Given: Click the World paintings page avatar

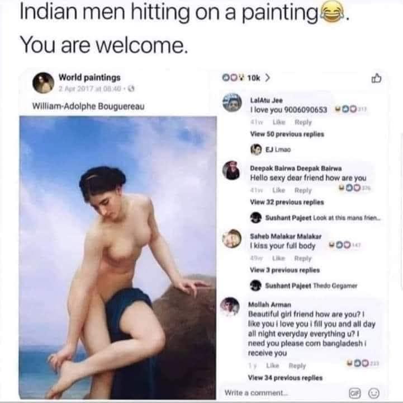Looking at the screenshot, I should 43,83.
